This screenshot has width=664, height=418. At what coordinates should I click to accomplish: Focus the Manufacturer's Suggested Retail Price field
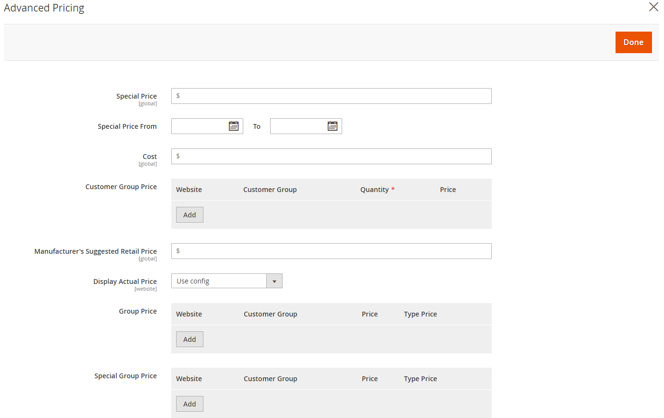point(331,251)
